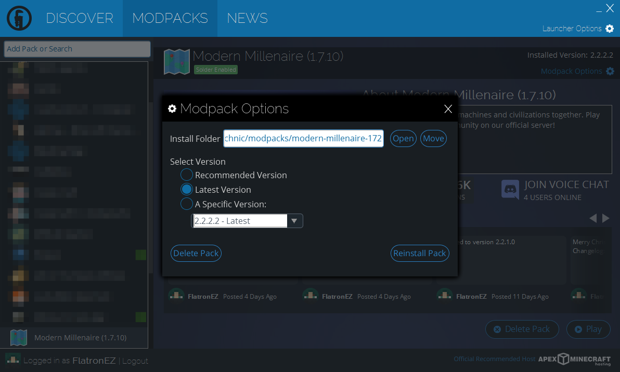Open the version dropdown arrow
The width and height of the screenshot is (620, 372).
294,221
